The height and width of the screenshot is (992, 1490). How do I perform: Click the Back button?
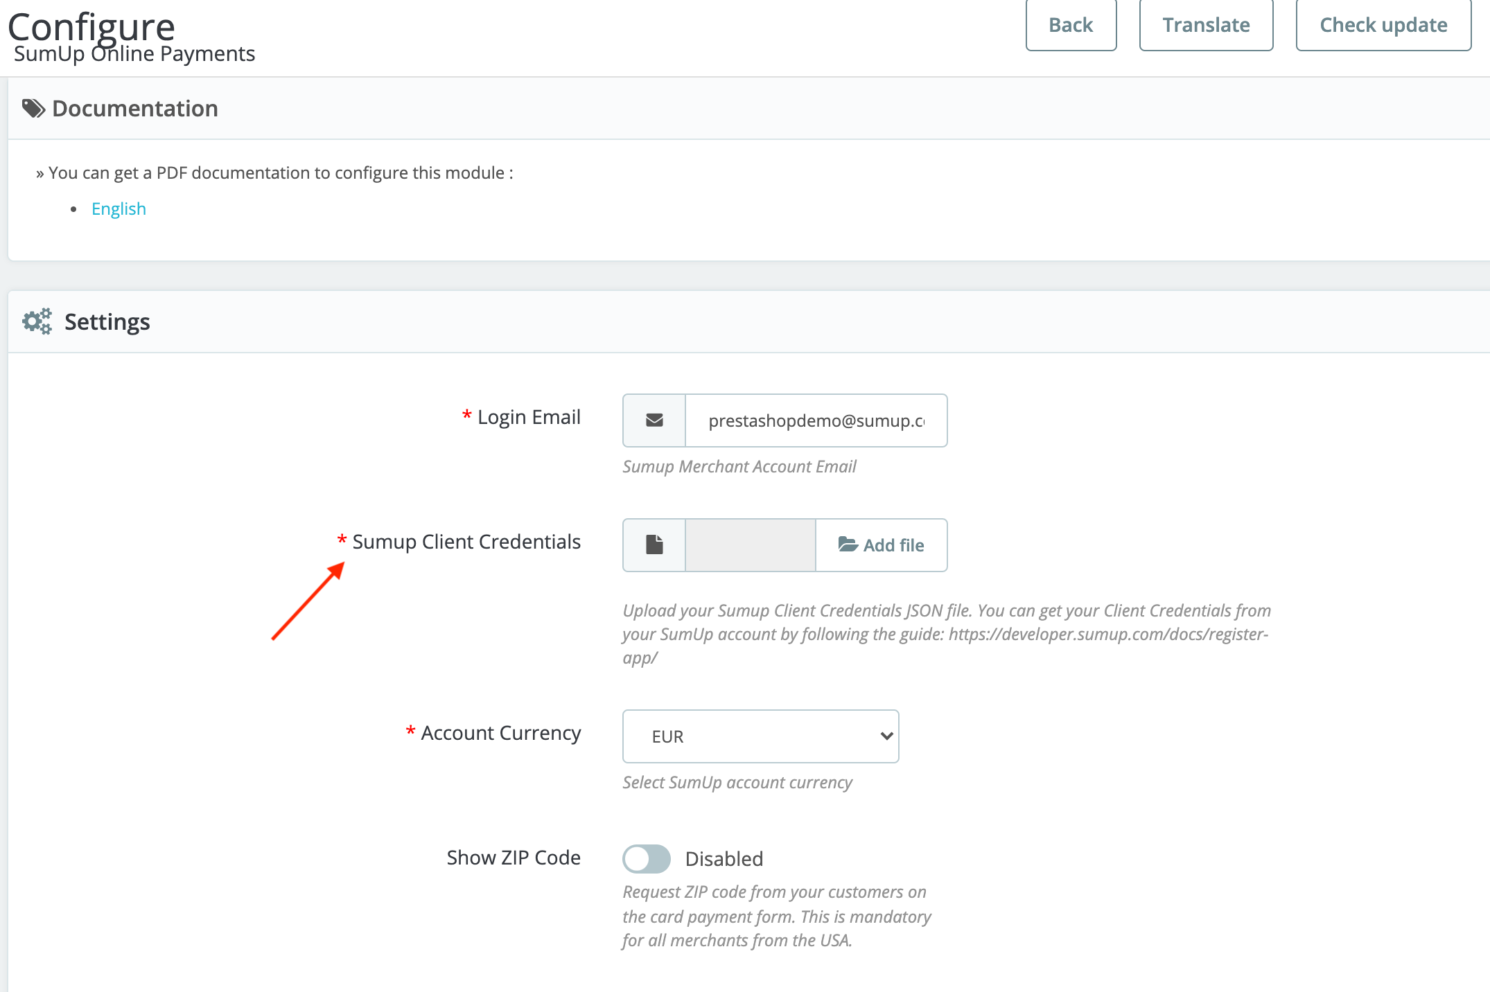pyautogui.click(x=1070, y=24)
